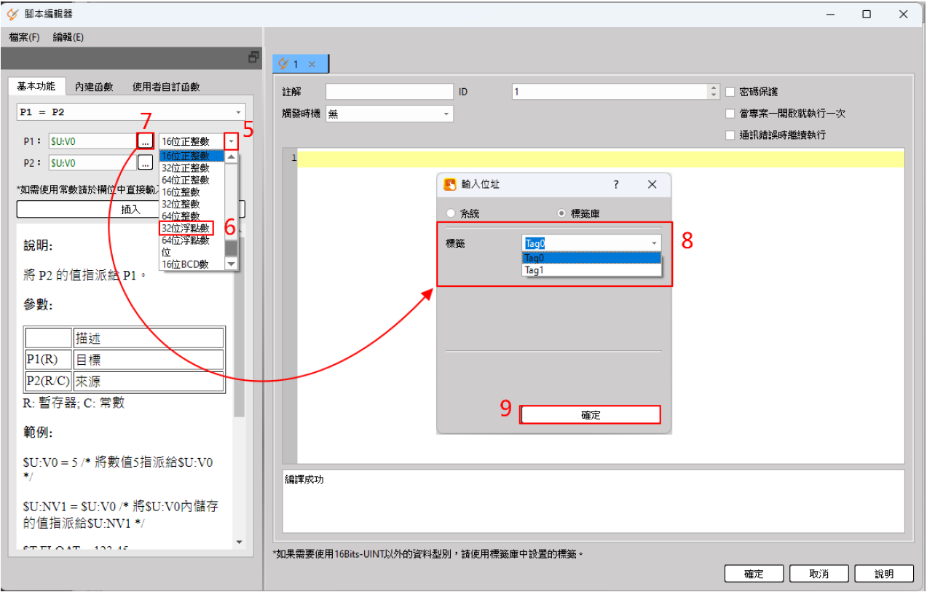Viewport: 927px width, 592px height.
Task: Click the 註解 text field
Action: pos(389,92)
